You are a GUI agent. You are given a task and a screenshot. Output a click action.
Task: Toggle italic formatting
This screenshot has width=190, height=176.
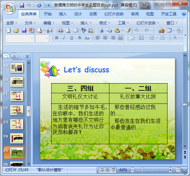[64, 38]
